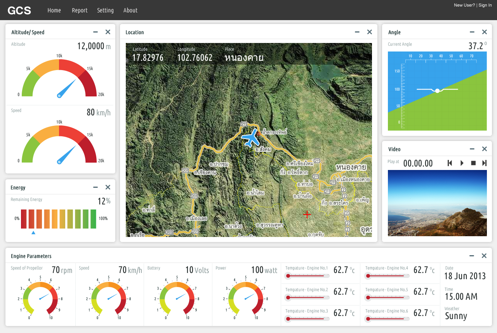Collapse the Video panel
Image resolution: width=497 pixels, height=333 pixels.
[472, 149]
